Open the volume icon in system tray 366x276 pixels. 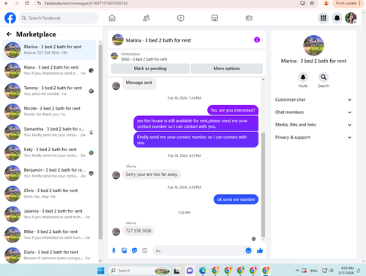tap(331, 270)
